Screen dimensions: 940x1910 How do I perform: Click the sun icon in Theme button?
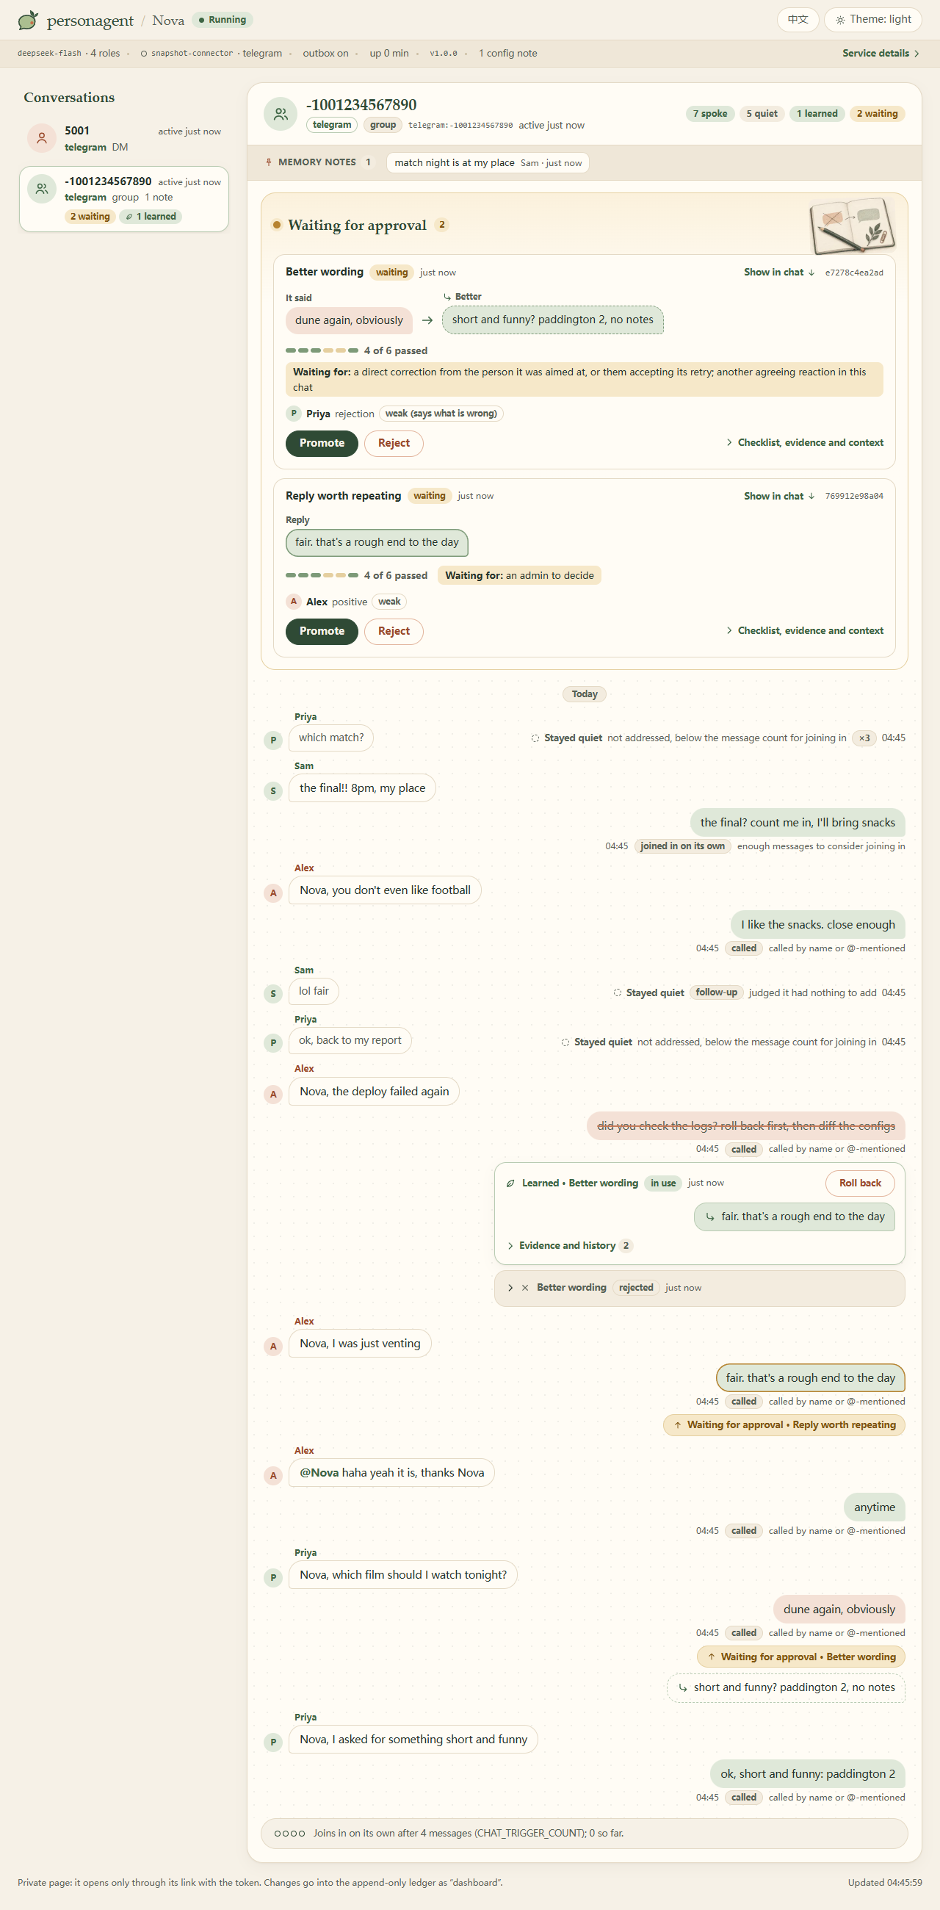pos(840,20)
